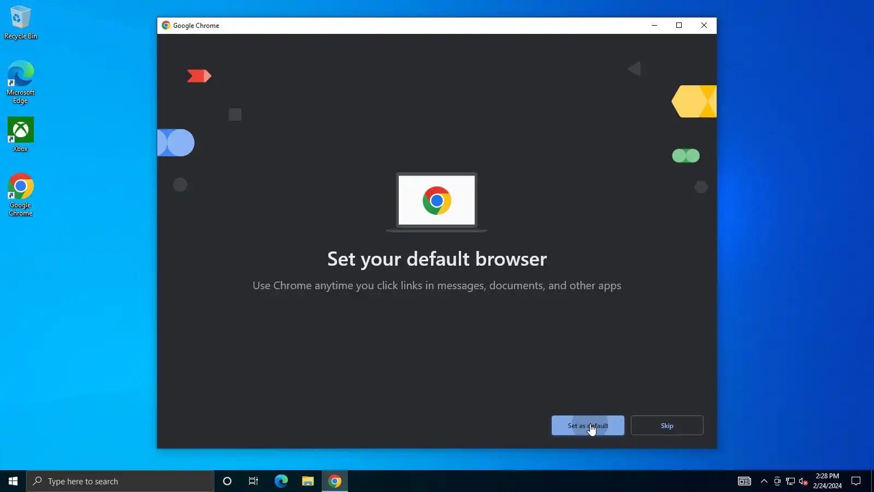Viewport: 874px width, 492px height.
Task: Open the touch keyboard tray icon
Action: tap(745, 481)
